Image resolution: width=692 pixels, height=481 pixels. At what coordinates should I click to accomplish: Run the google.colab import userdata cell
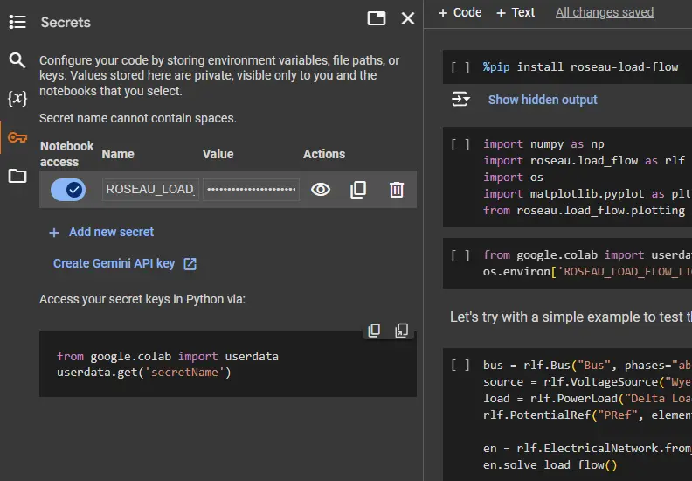[x=460, y=255]
